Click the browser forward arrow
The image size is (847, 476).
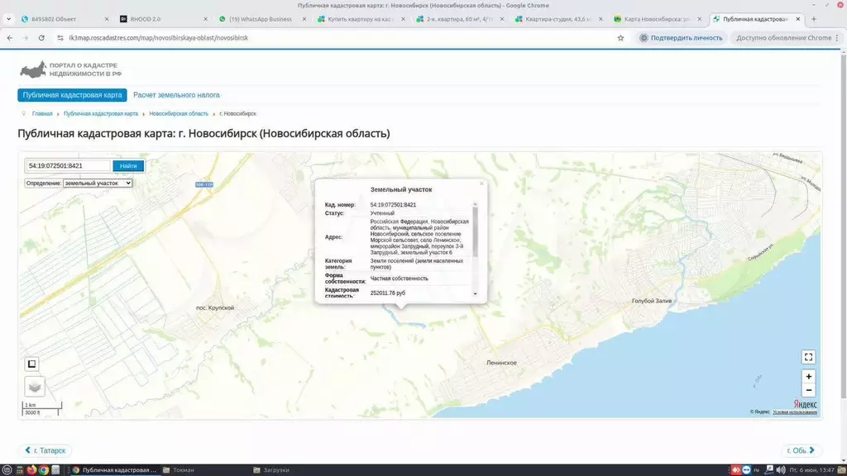pos(26,38)
